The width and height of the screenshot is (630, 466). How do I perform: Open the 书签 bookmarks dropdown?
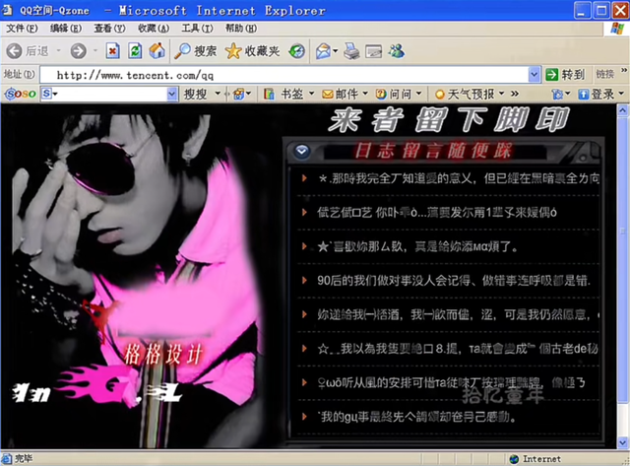pyautogui.click(x=311, y=94)
